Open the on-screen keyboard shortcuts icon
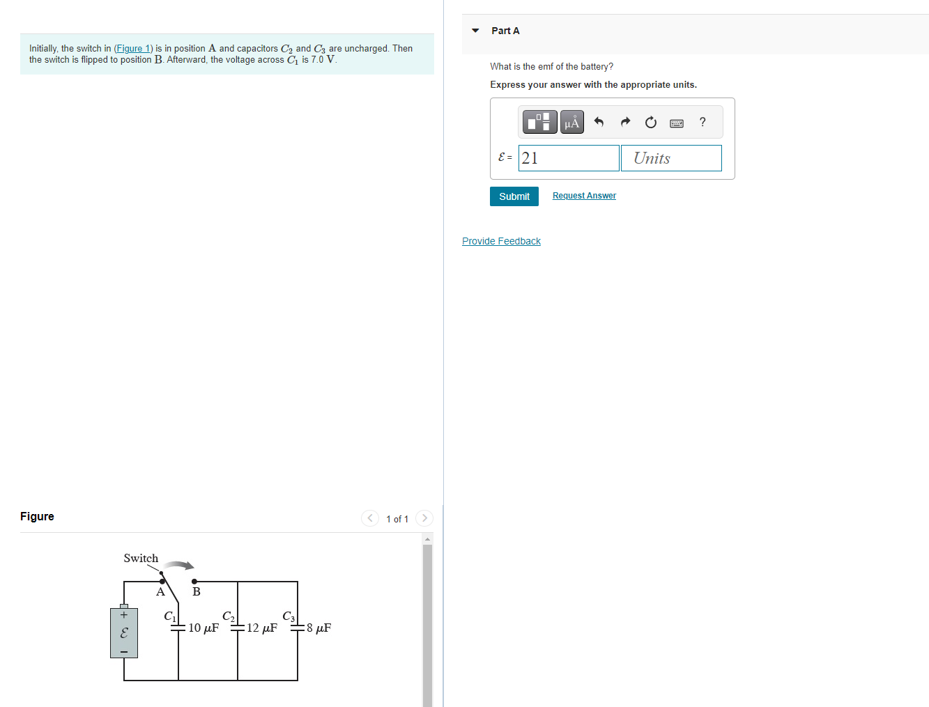Viewport: 929px width, 707px height. click(676, 122)
